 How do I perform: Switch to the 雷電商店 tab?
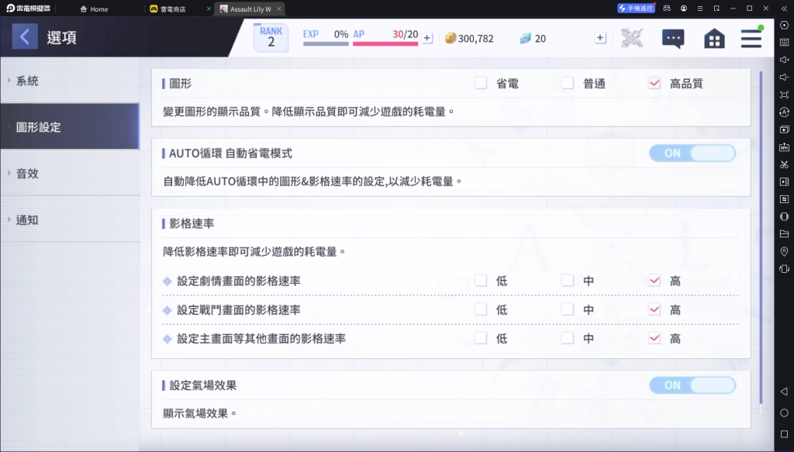177,9
